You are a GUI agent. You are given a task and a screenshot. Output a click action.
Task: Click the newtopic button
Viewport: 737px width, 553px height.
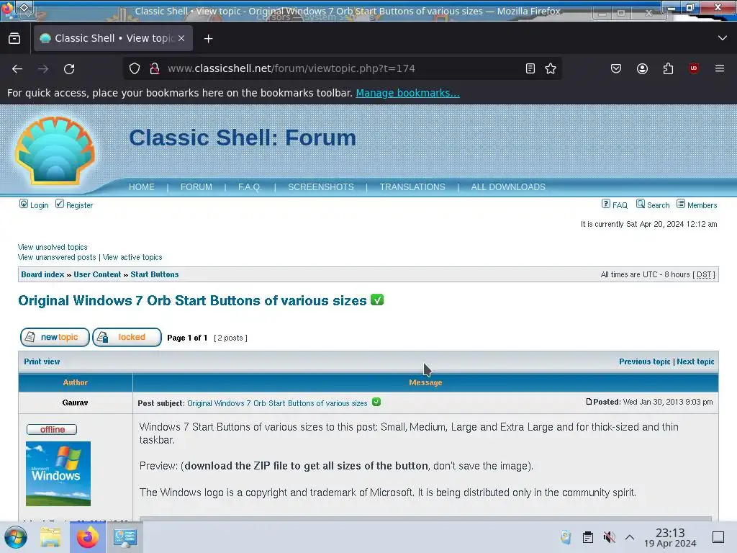tap(55, 338)
